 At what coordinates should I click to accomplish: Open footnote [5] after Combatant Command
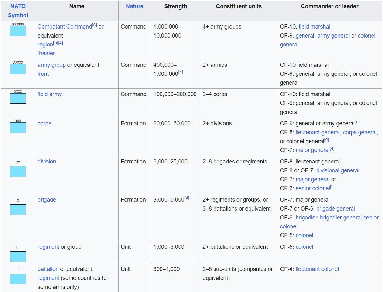[94, 25]
